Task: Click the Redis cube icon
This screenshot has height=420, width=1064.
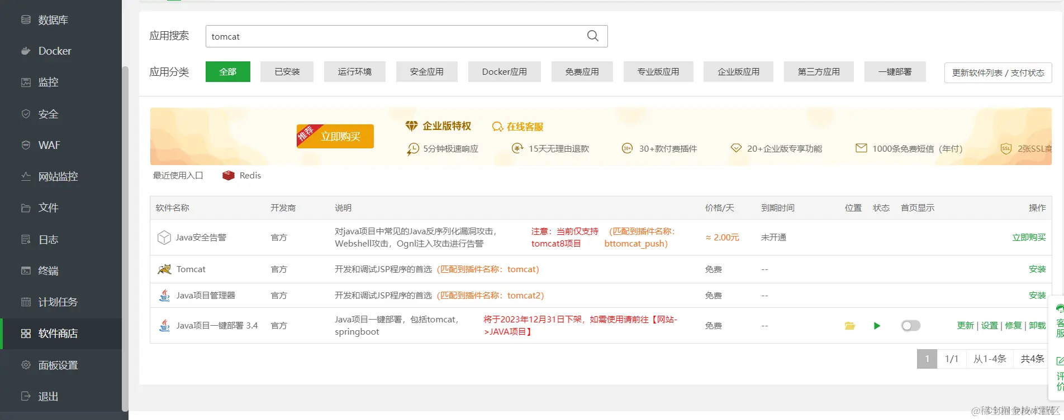Action: [x=228, y=175]
